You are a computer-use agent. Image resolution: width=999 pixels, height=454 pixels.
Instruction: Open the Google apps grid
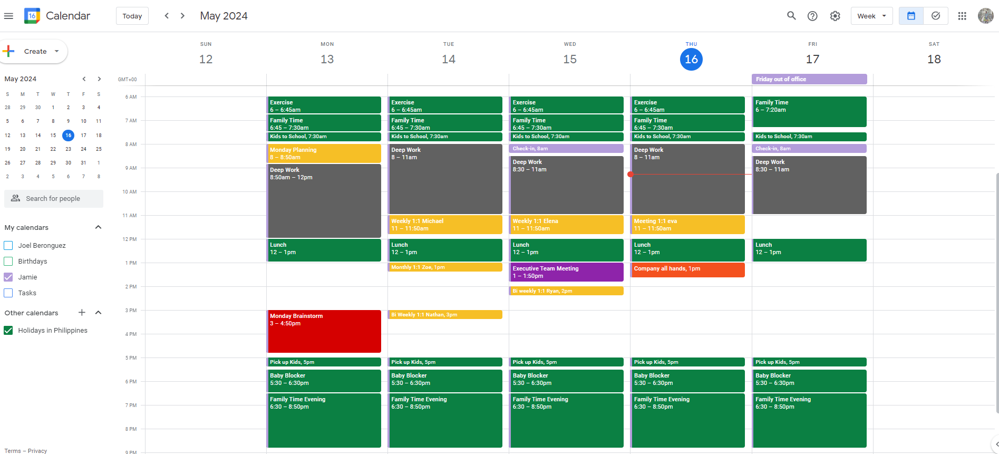point(962,16)
